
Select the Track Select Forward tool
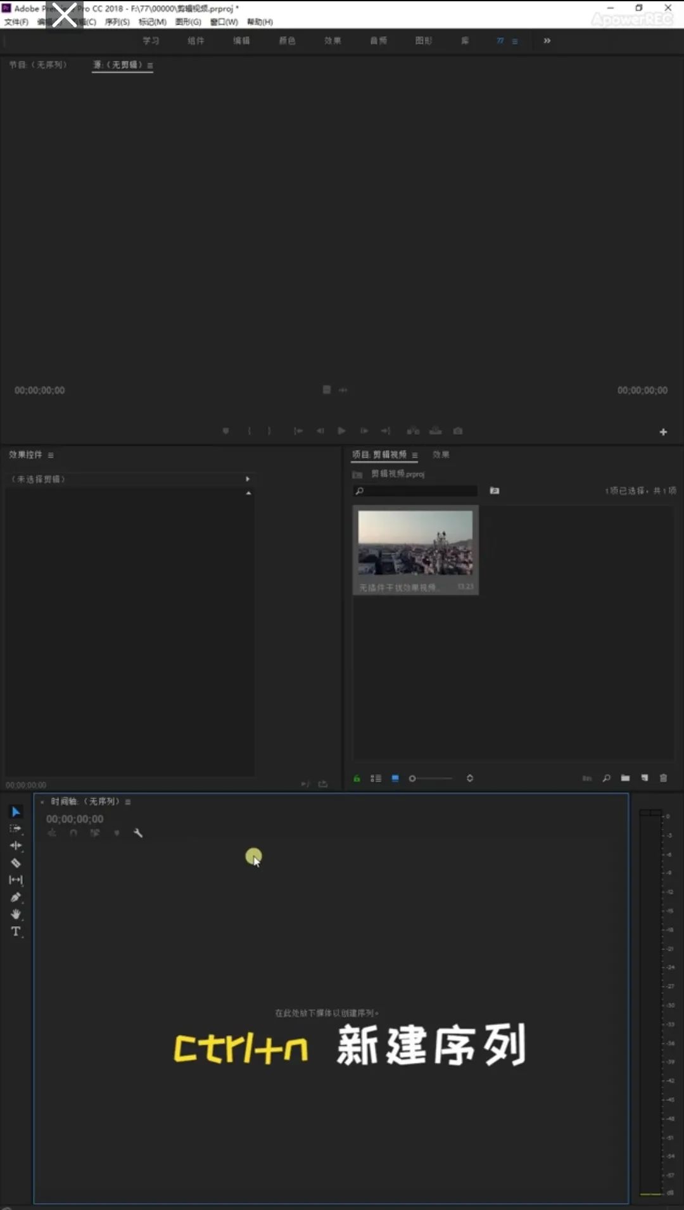16,828
